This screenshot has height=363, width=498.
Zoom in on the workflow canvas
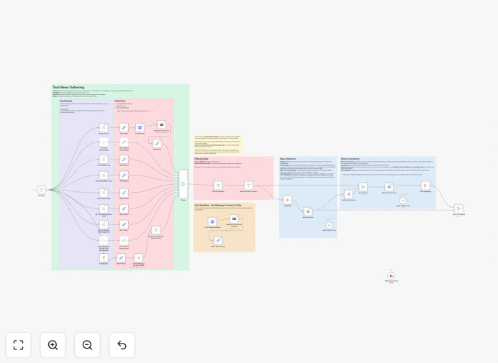click(x=53, y=344)
